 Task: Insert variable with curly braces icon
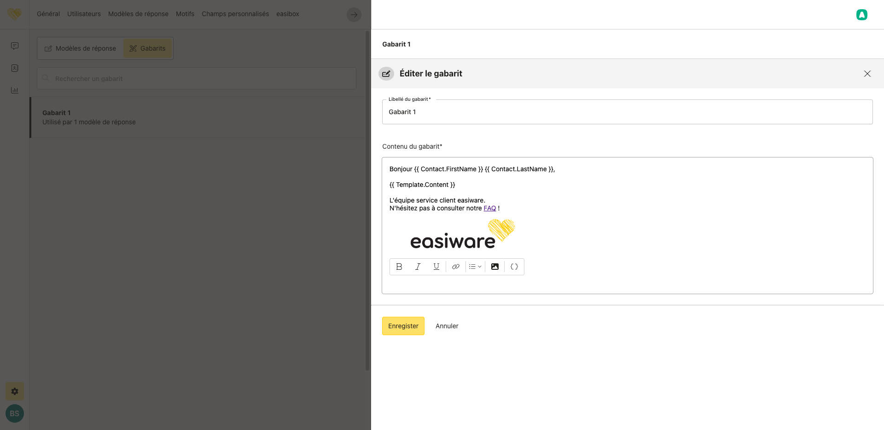(514, 267)
